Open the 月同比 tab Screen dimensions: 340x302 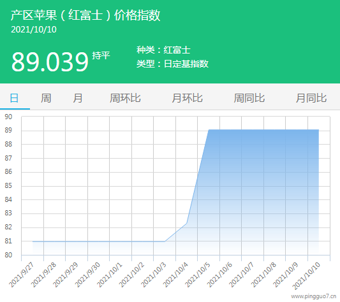click(311, 98)
